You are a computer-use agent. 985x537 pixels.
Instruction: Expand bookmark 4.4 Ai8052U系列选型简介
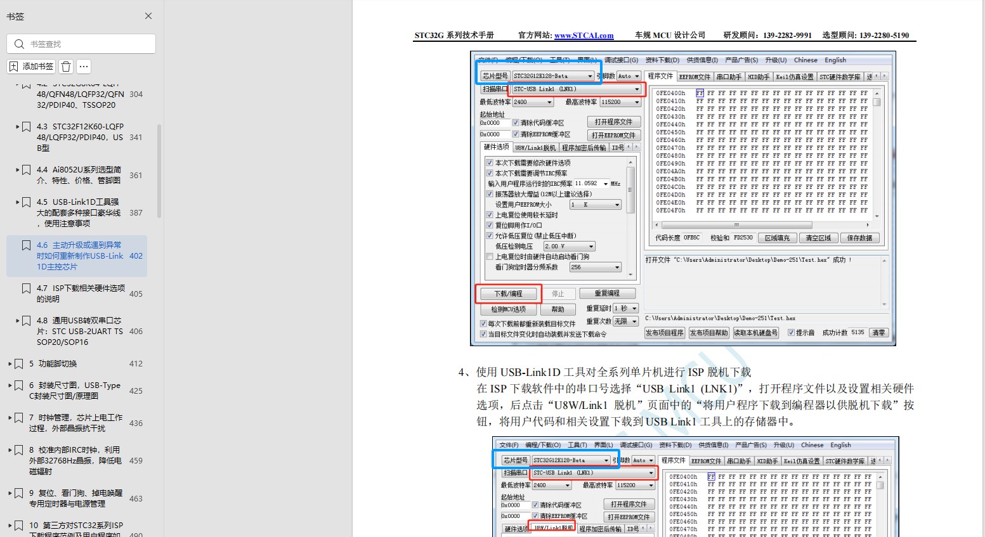pos(17,170)
